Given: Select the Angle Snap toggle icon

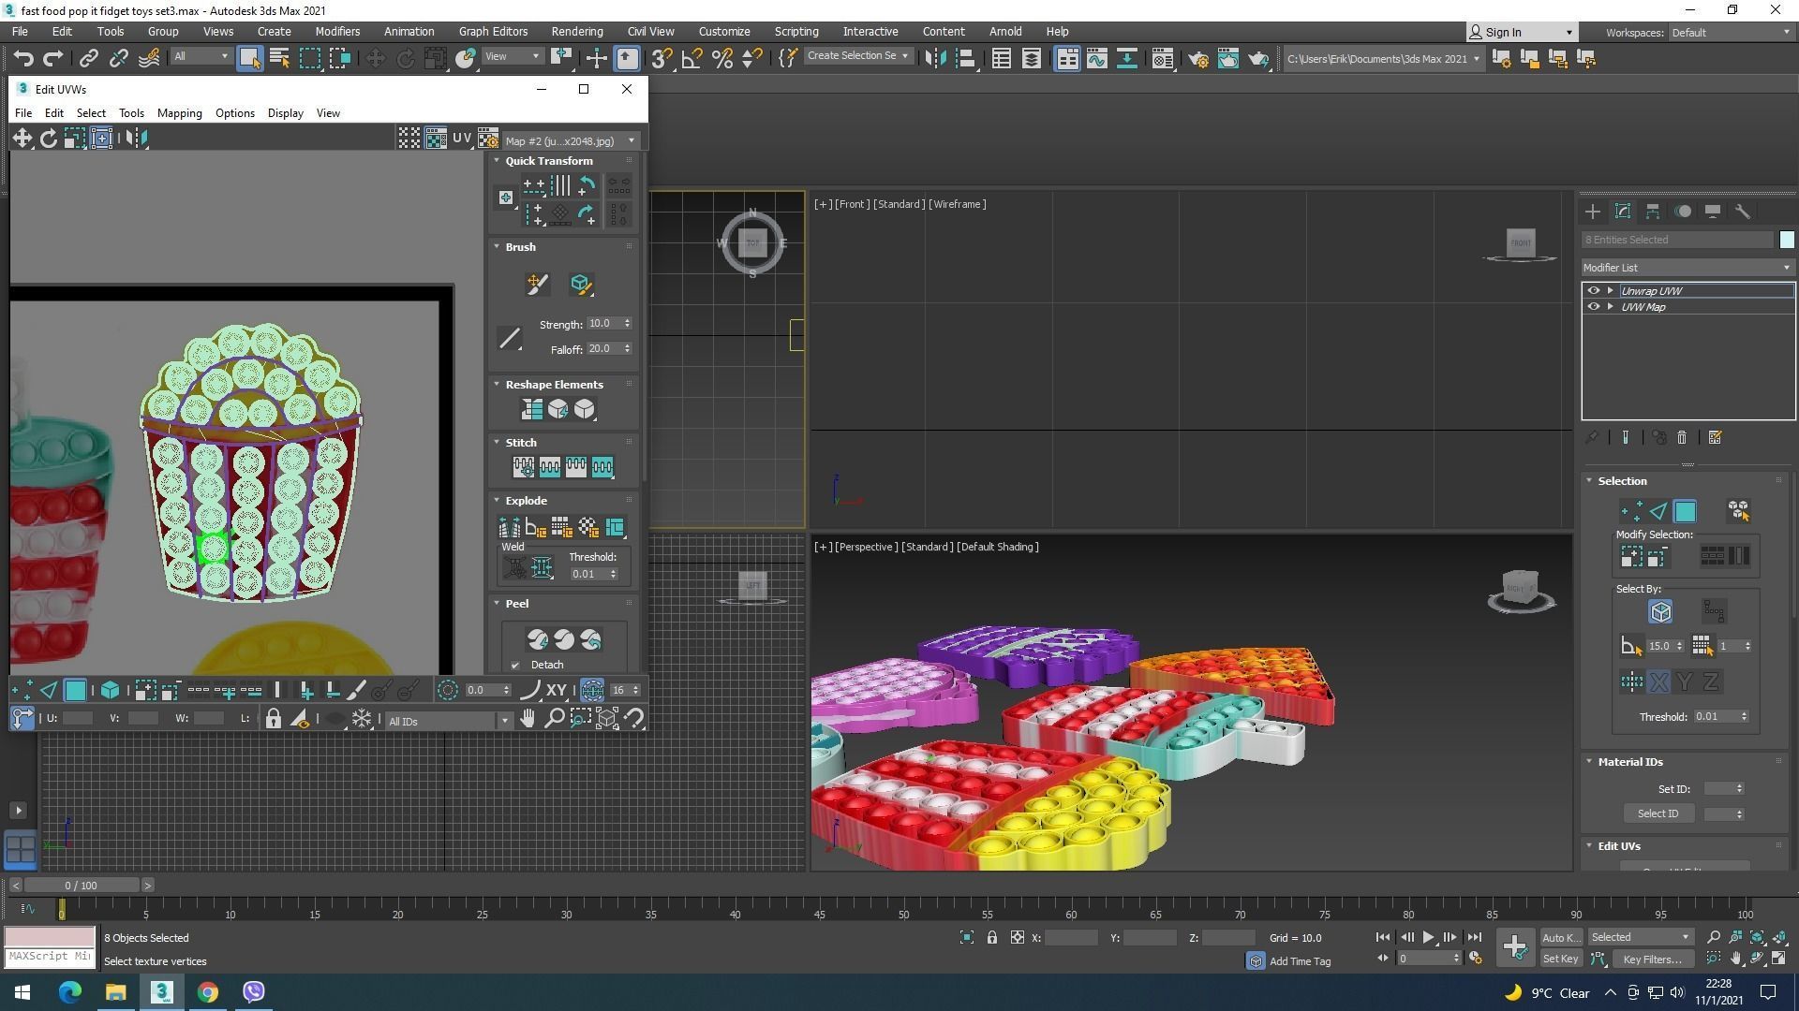Looking at the screenshot, I should 691,59.
